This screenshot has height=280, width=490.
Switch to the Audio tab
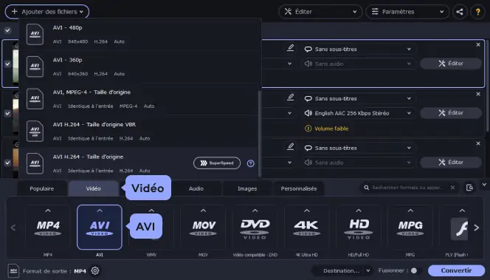coord(196,188)
